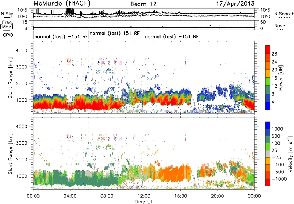The height and width of the screenshot is (204, 294).
Task: Click the "CPID" row label
Action: pos(8,35)
